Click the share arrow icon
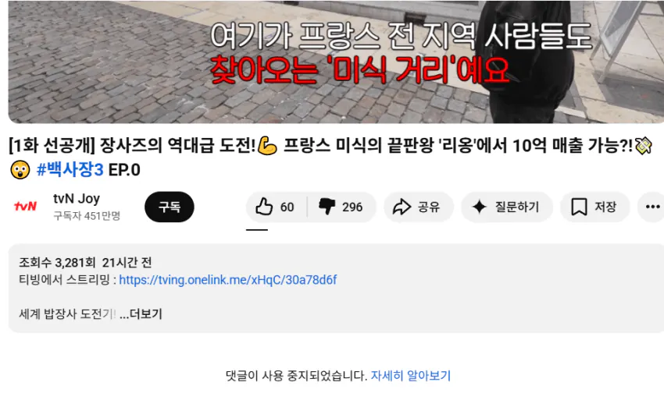Screen dimensions: 664x418 click(402, 207)
